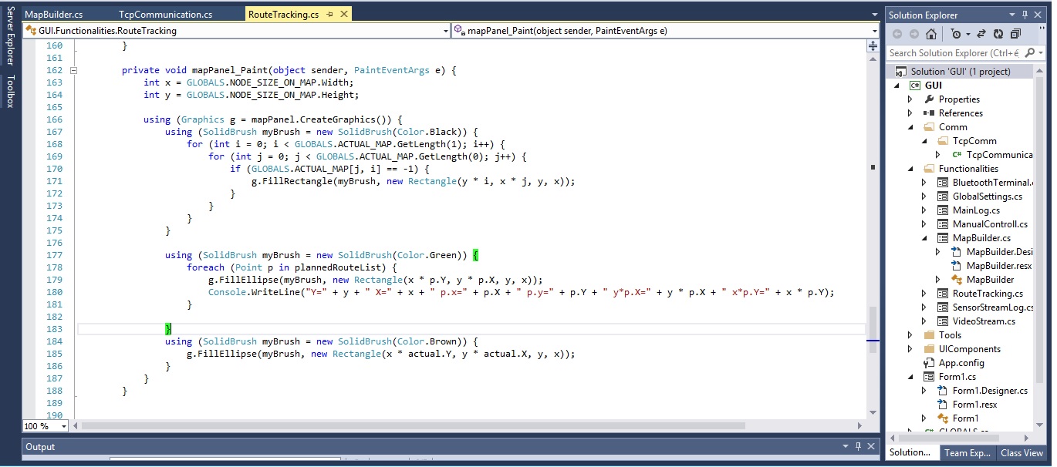Click Sync with Active Document arrows icon
Viewport: 1057px width, 467px height.
point(981,34)
